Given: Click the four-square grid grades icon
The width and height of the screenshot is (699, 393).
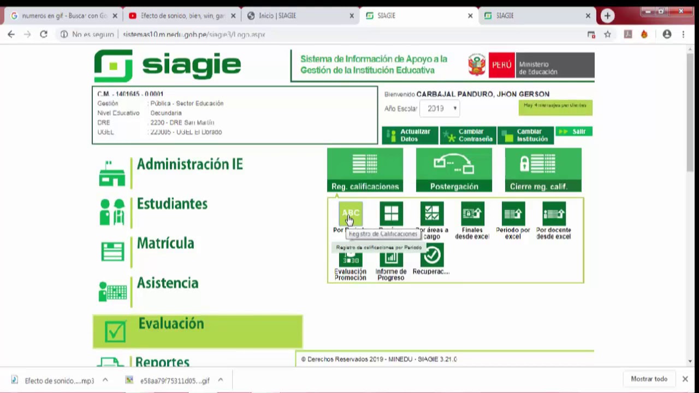Looking at the screenshot, I should tap(391, 213).
